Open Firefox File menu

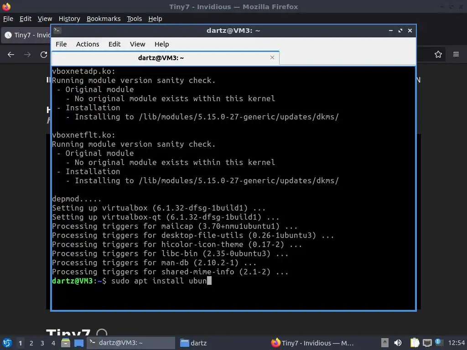point(8,19)
